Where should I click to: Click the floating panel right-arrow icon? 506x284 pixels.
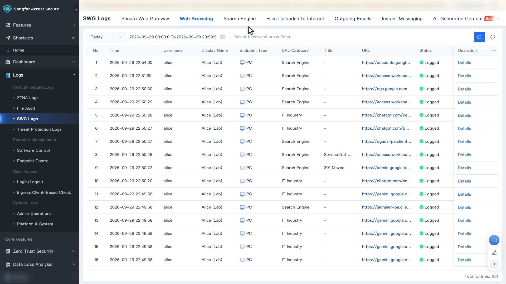tap(494, 264)
